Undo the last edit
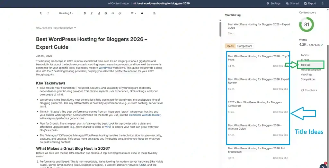 (41, 13)
